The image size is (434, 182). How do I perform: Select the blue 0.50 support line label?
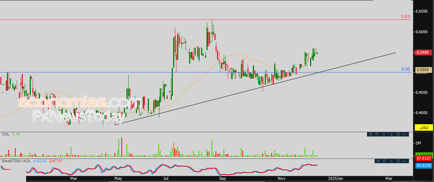[405, 69]
